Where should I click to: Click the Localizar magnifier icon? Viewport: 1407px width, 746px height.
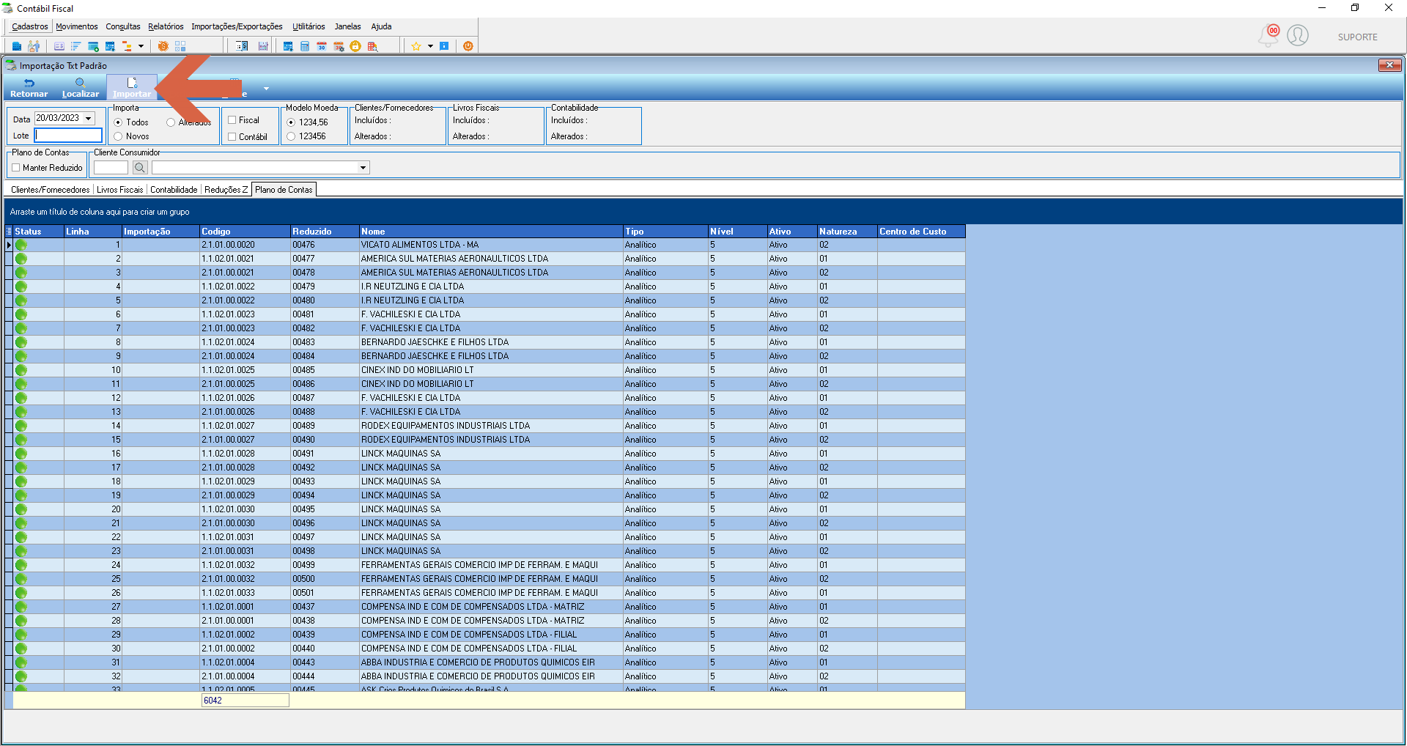click(x=81, y=83)
